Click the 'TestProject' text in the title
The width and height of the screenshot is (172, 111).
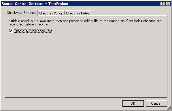click(58, 4)
